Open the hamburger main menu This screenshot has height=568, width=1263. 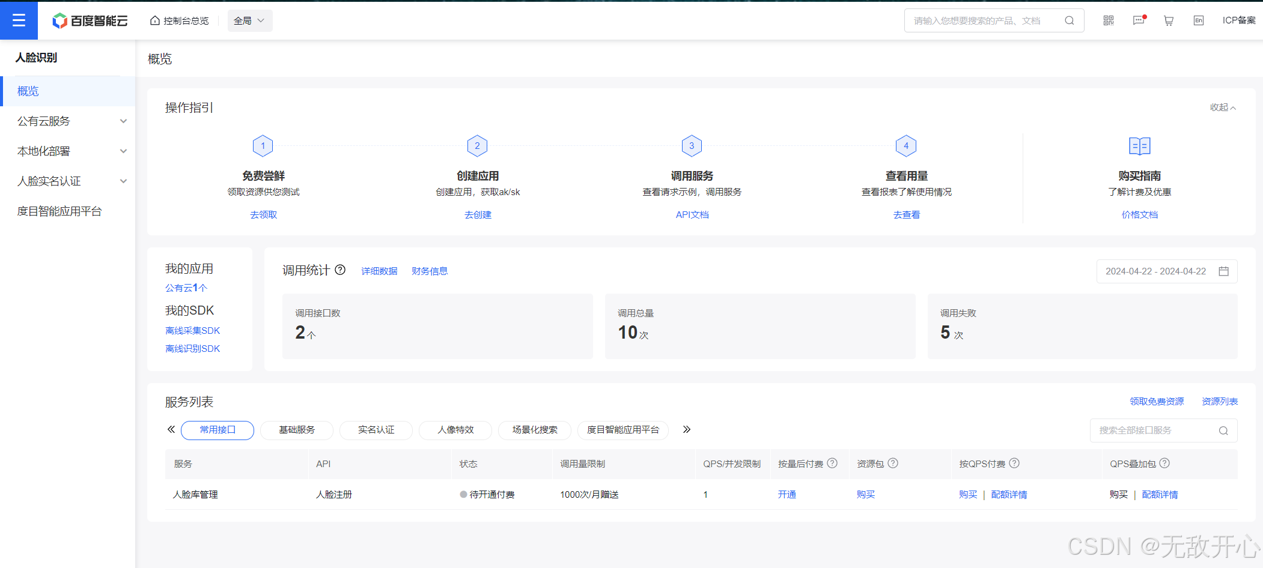coord(19,20)
